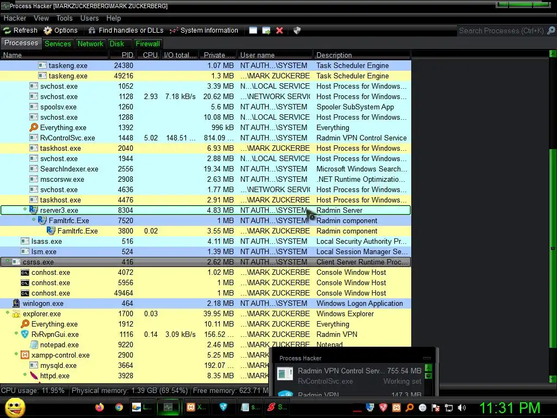Click the volume speaker tray icon
557x418 pixels.
(x=462, y=408)
